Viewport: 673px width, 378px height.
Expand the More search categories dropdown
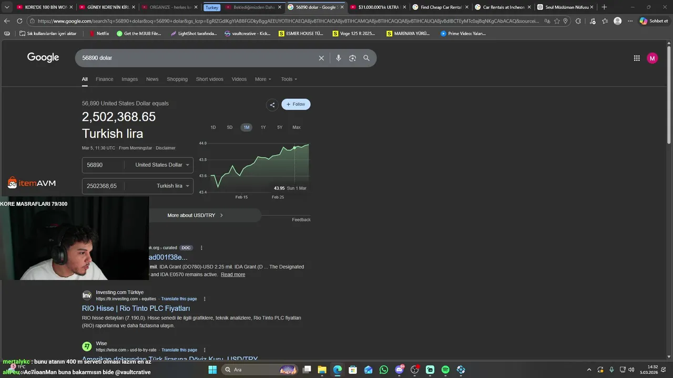pyautogui.click(x=263, y=79)
